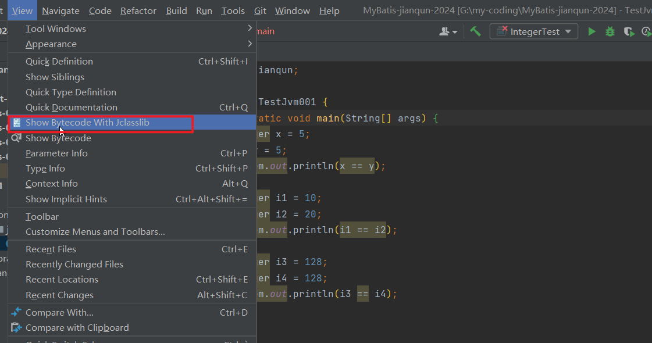Expand the Appearance submenu
The height and width of the screenshot is (343, 652).
tap(132, 44)
